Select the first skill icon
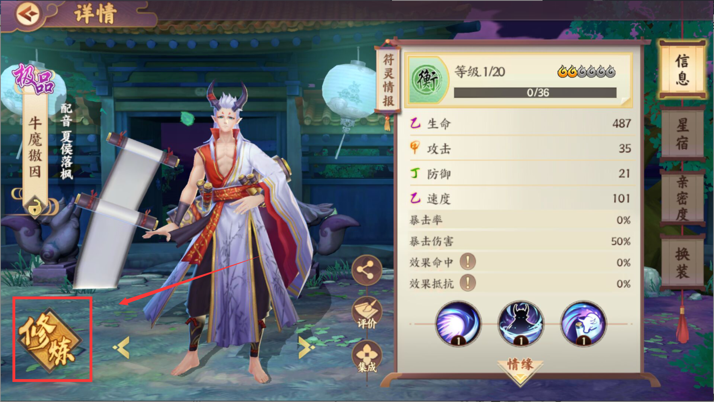The image size is (714, 402). point(458,324)
